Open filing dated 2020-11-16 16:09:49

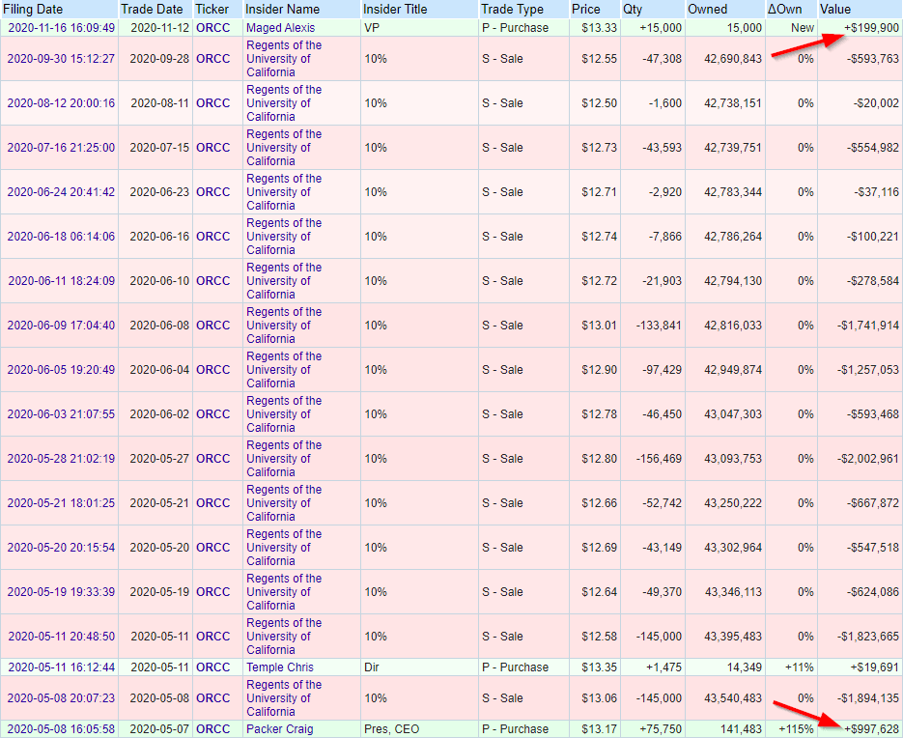click(x=61, y=28)
